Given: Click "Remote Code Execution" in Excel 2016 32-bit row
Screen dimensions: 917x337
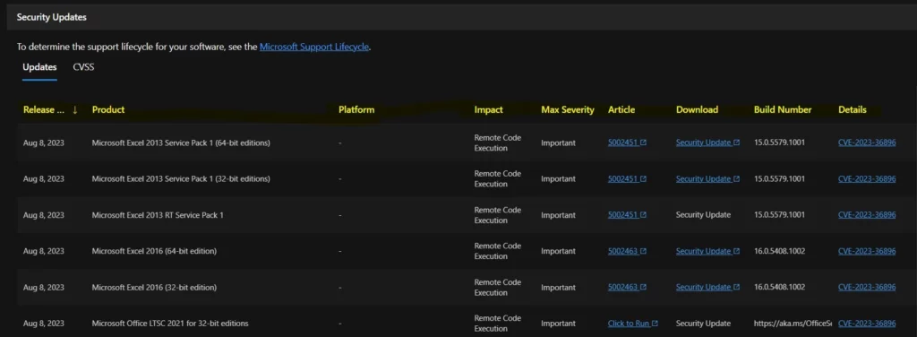Looking at the screenshot, I should coord(498,288).
